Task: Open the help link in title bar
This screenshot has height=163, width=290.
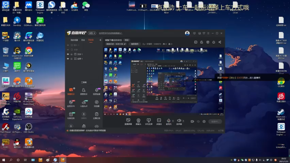Action: pyautogui.click(x=111, y=33)
